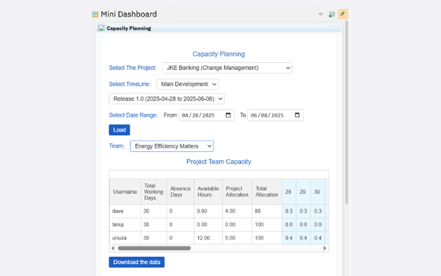Click the Absence Days column header
This screenshot has width=441, height=276.
coord(181,192)
